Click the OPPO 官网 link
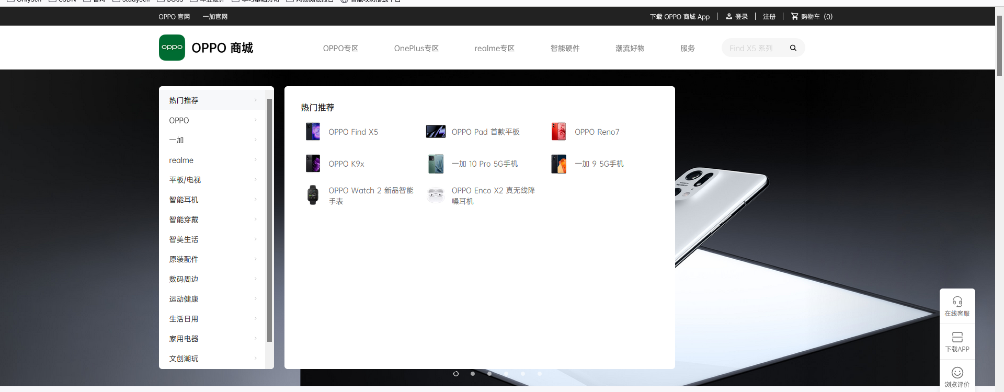The height and width of the screenshot is (392, 1004). 174,17
